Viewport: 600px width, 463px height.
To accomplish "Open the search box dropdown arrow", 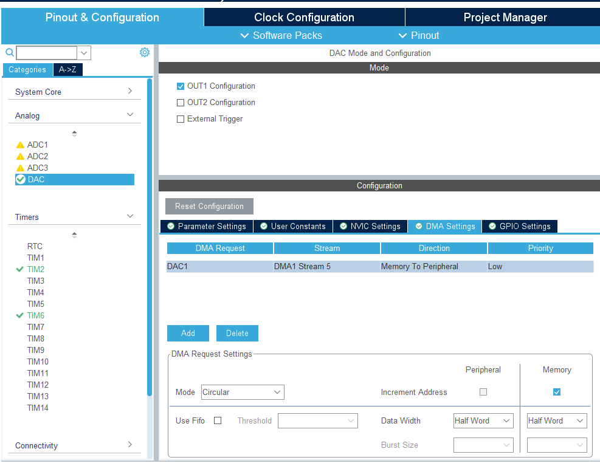I will point(84,53).
